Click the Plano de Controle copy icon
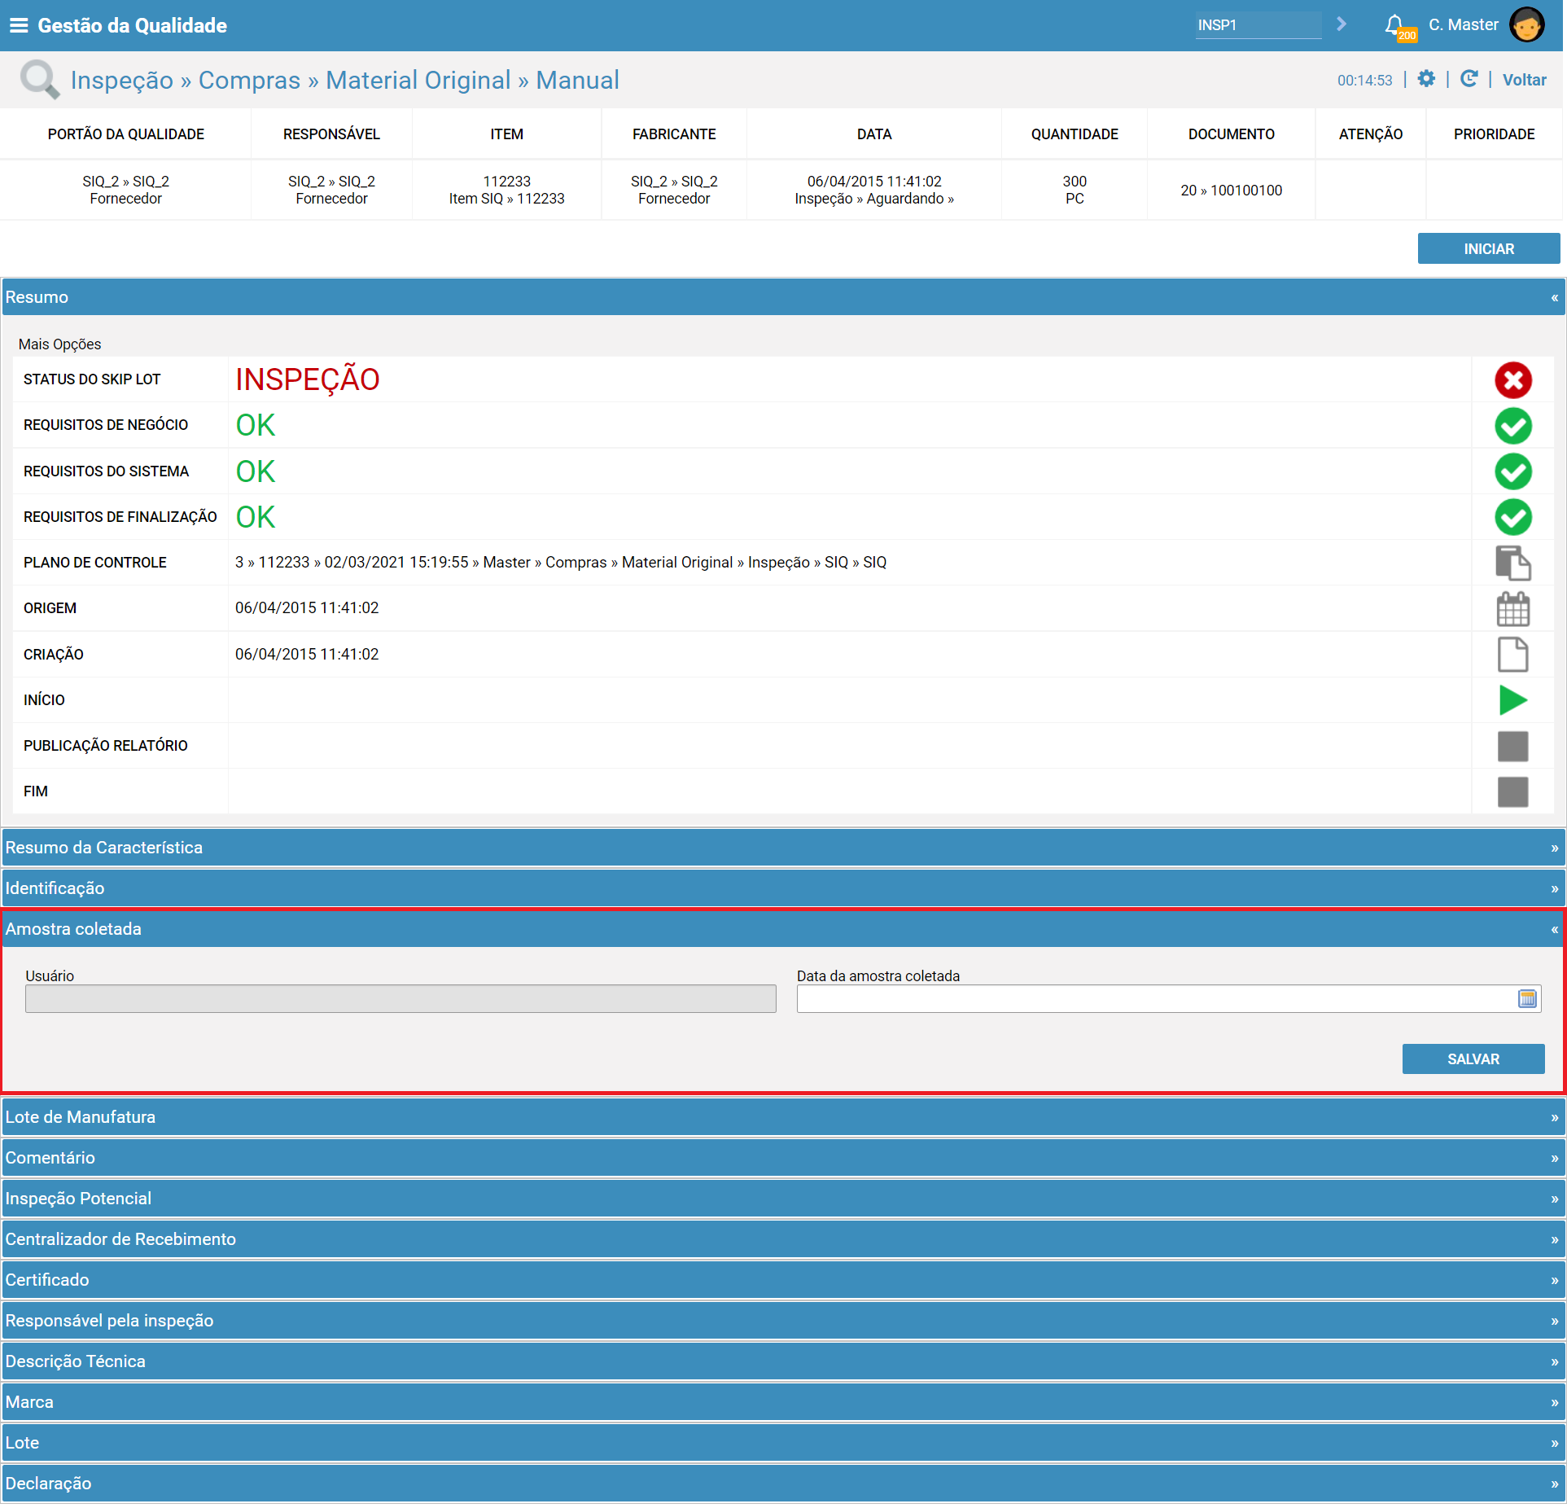The height and width of the screenshot is (1508, 1567). point(1512,563)
